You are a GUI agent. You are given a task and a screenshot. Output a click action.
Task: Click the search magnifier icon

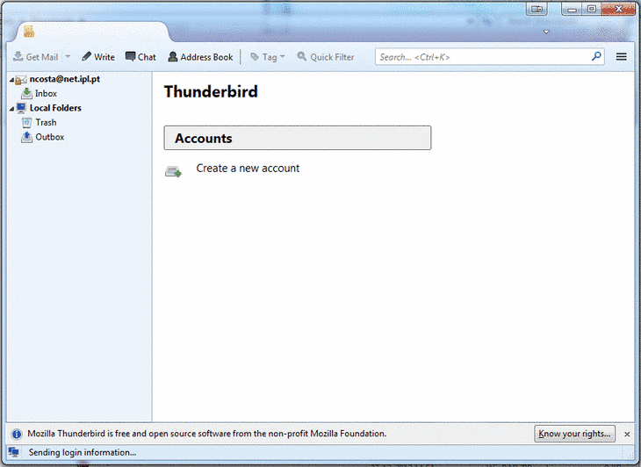coord(596,56)
